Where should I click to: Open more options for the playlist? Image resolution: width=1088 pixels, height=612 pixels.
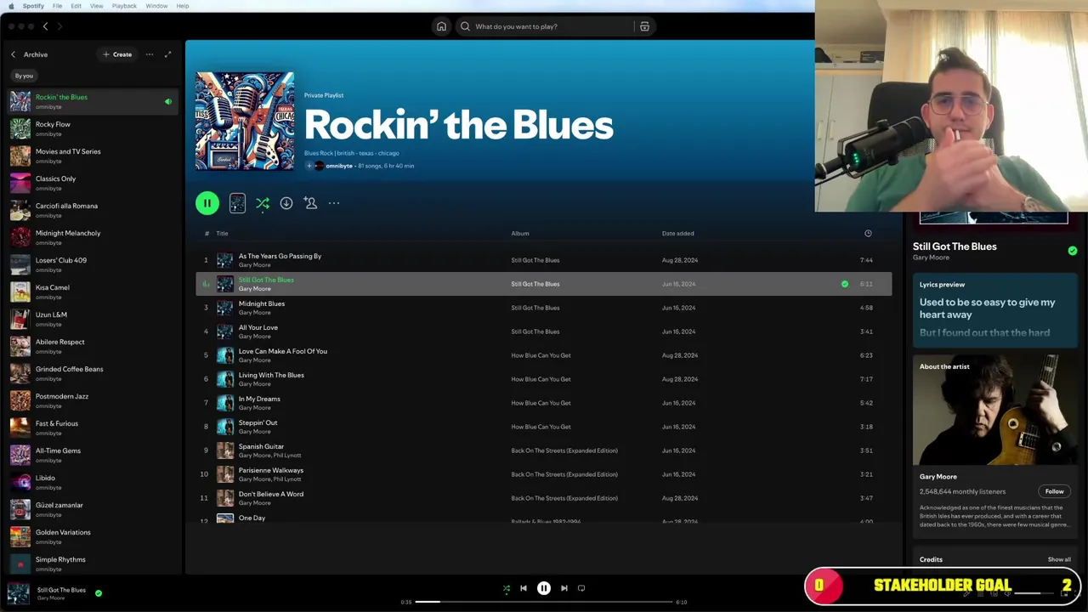334,203
